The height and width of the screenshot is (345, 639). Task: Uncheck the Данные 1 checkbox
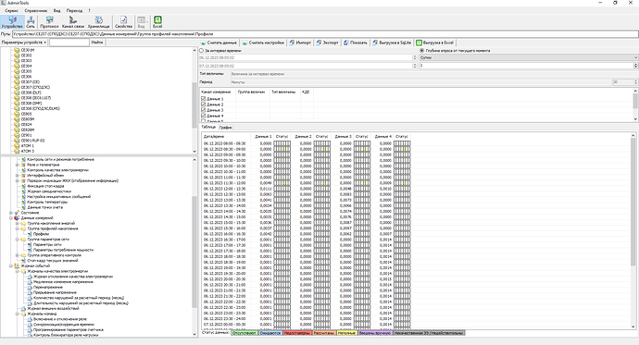tap(204, 99)
